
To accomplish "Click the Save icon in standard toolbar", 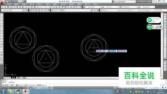I will pos(8,7).
